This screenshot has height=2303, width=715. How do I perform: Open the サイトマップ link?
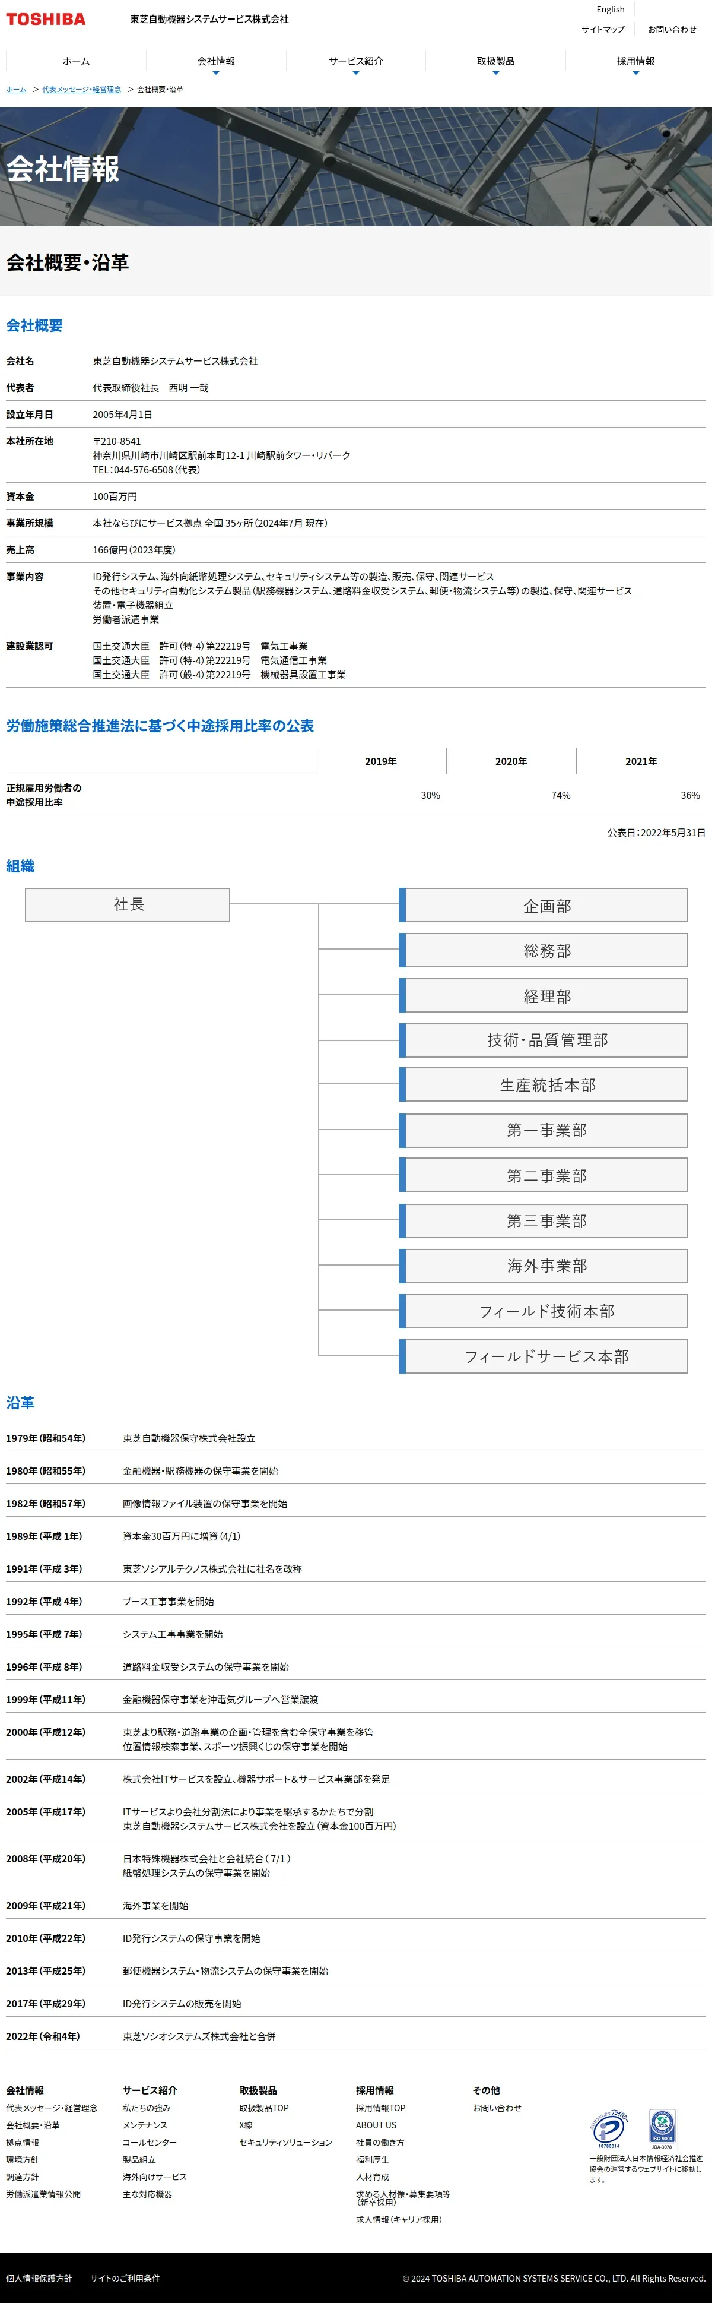click(x=603, y=30)
